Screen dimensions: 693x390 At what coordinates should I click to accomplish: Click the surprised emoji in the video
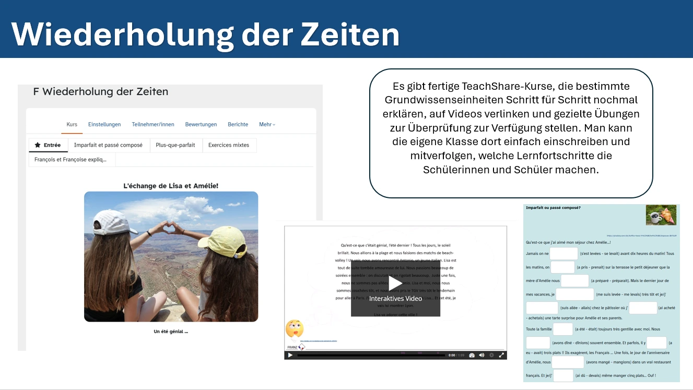pyautogui.click(x=295, y=329)
